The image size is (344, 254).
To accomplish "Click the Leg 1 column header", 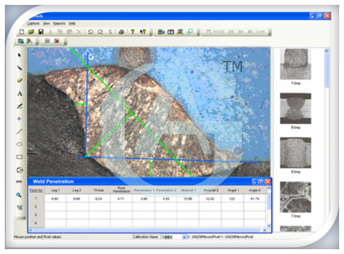I will (55, 190).
